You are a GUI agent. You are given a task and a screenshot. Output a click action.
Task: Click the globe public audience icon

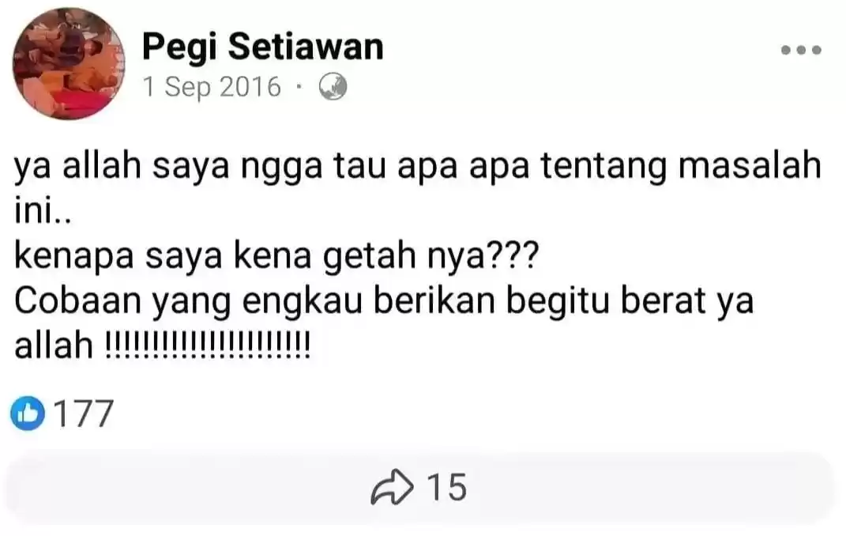pyautogui.click(x=333, y=87)
